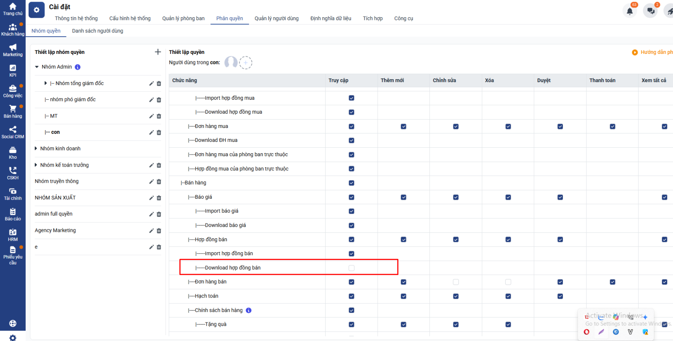Screen dimensions: 673x341
Task: Open Báo cáo reports module
Action: (x=13, y=214)
